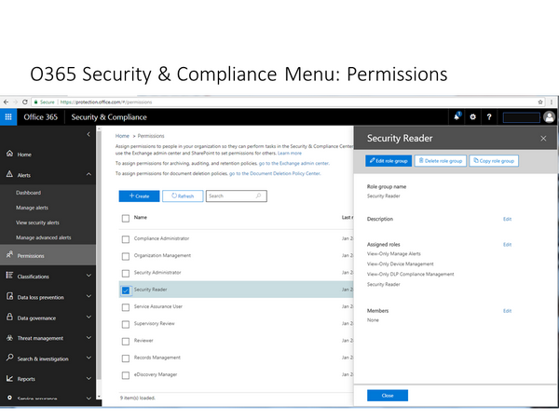Check the Security Administrator checkbox

coord(126,273)
